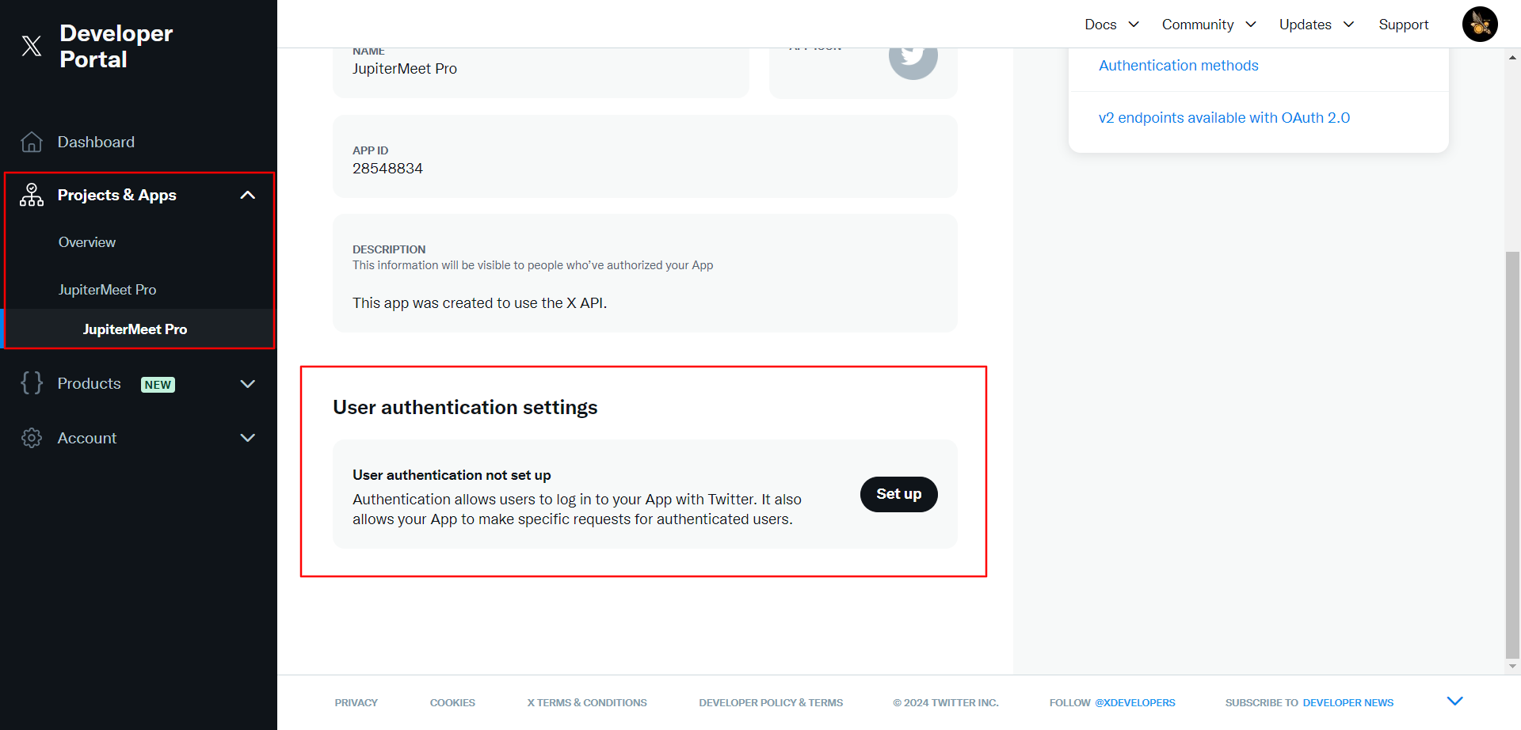Click the Products curly braces icon
Screen dimensions: 1521x730
tap(32, 383)
